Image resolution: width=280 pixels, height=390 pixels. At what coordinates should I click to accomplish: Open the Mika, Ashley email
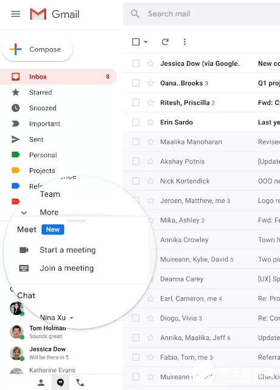click(x=215, y=220)
